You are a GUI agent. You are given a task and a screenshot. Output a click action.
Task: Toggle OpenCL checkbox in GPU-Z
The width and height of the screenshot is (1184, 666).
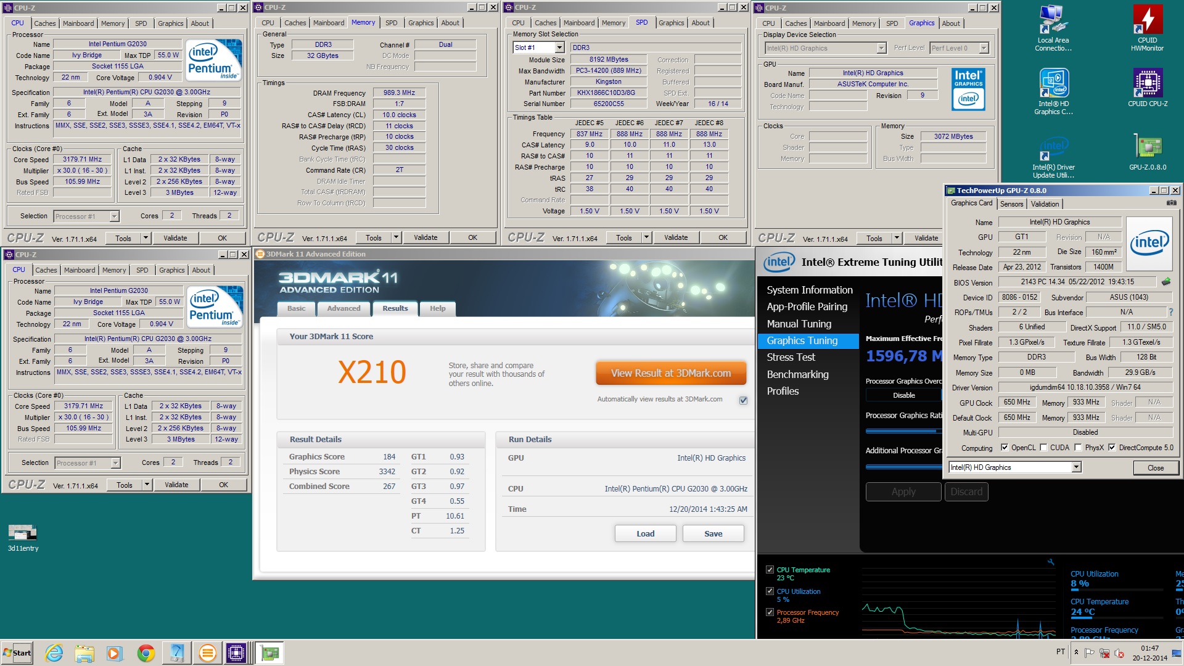coord(1005,448)
